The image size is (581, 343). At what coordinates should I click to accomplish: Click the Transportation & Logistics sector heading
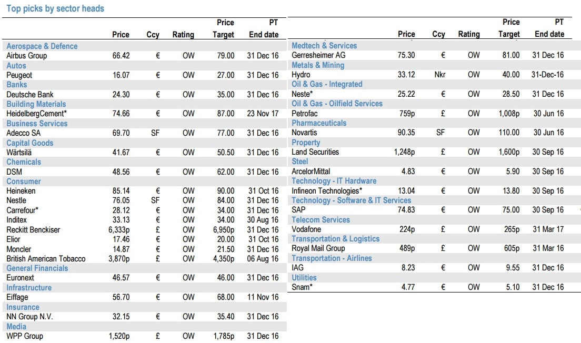(x=335, y=239)
